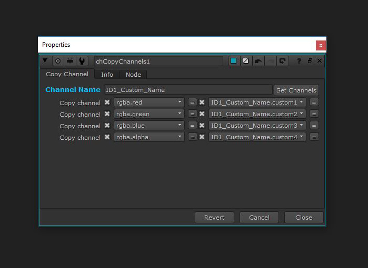Toggle the X checkbox before ID1_Custom_Name.custom2
This screenshot has height=268, width=368.
click(202, 114)
